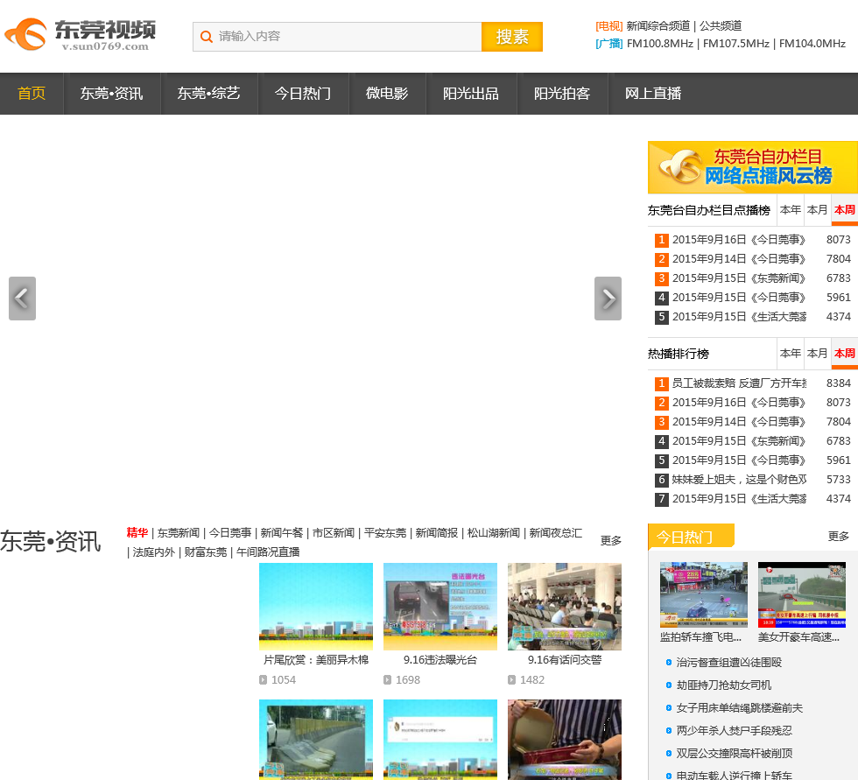The height and width of the screenshot is (780, 858).
Task: Click 更多 next to 东莞•资讯 section
Action: click(611, 540)
